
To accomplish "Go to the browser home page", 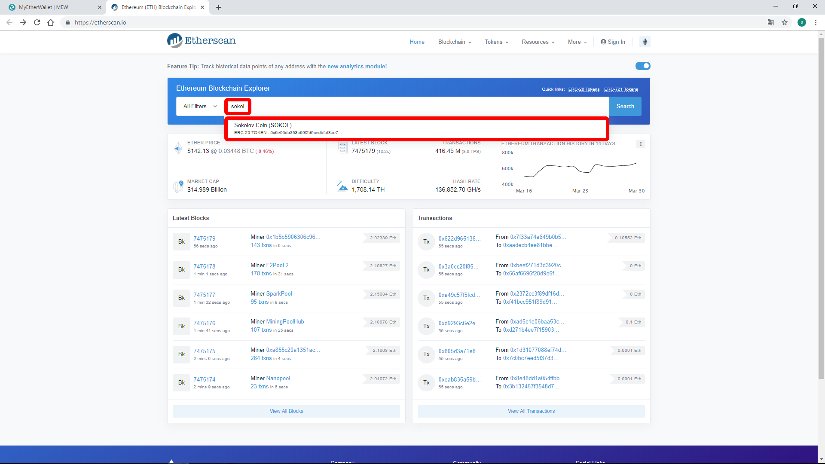I will click(x=51, y=22).
